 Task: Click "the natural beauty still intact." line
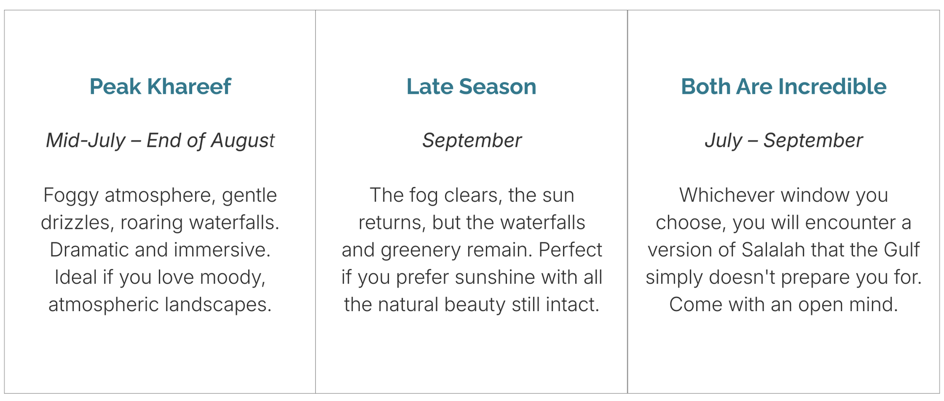pos(472,305)
